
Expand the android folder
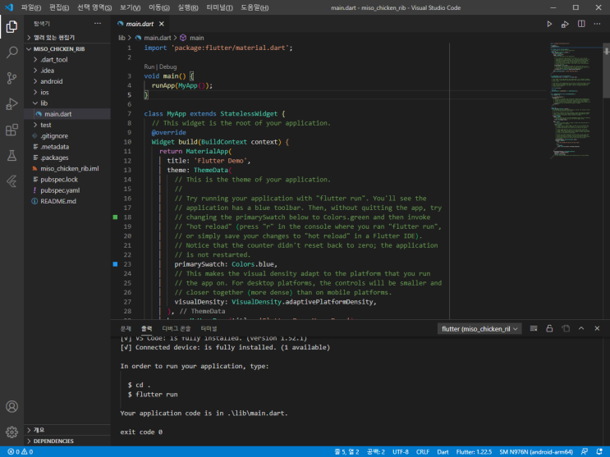[52, 81]
